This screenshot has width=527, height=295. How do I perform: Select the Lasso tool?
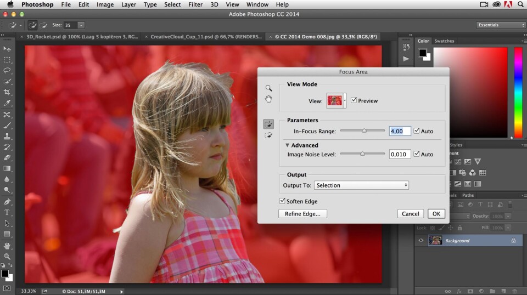tap(7, 71)
